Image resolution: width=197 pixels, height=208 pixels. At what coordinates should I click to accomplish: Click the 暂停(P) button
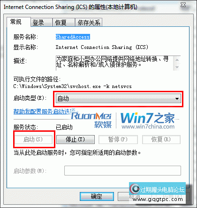[x=118, y=139]
